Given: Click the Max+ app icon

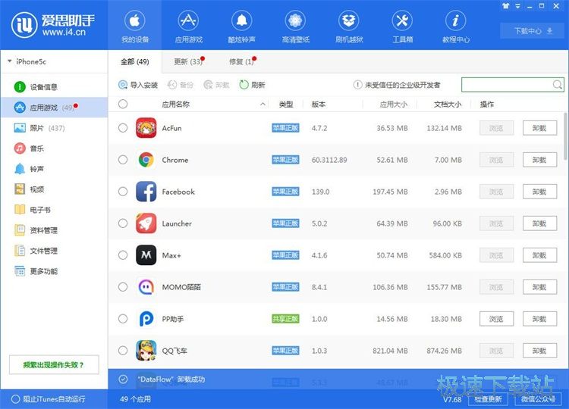Looking at the screenshot, I should pyautogui.click(x=146, y=255).
